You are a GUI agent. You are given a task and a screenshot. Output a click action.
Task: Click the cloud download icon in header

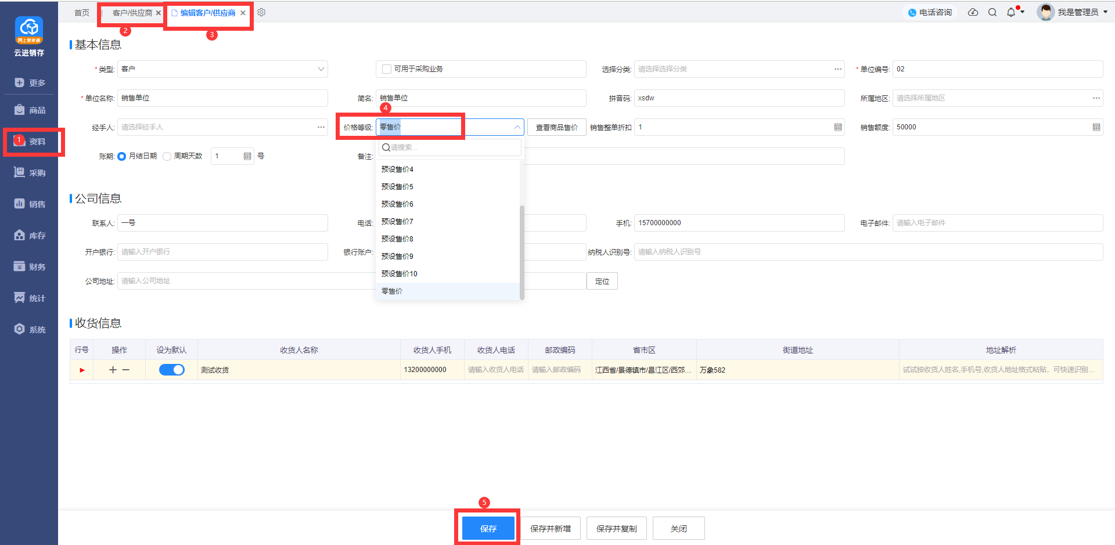973,12
